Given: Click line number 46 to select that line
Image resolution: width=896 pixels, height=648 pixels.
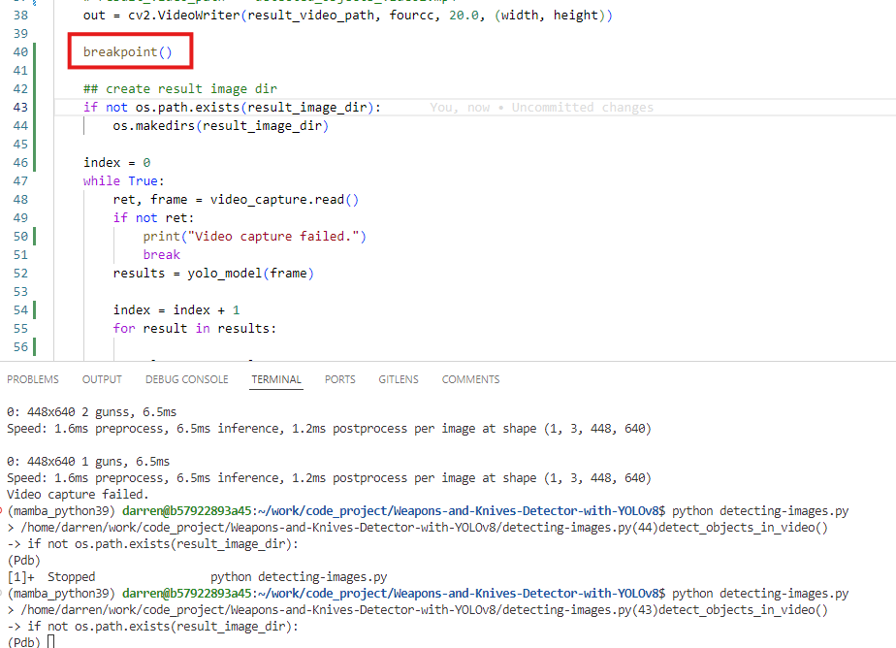Looking at the screenshot, I should pyautogui.click(x=20, y=162).
